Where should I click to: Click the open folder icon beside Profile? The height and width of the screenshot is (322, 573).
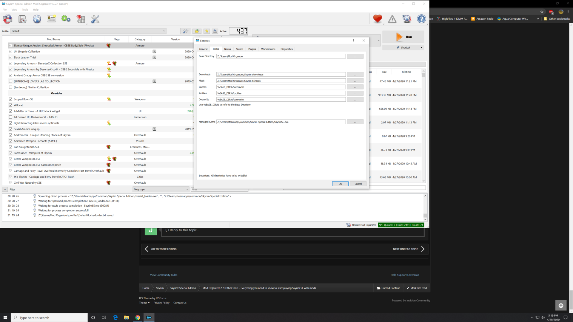tap(197, 31)
